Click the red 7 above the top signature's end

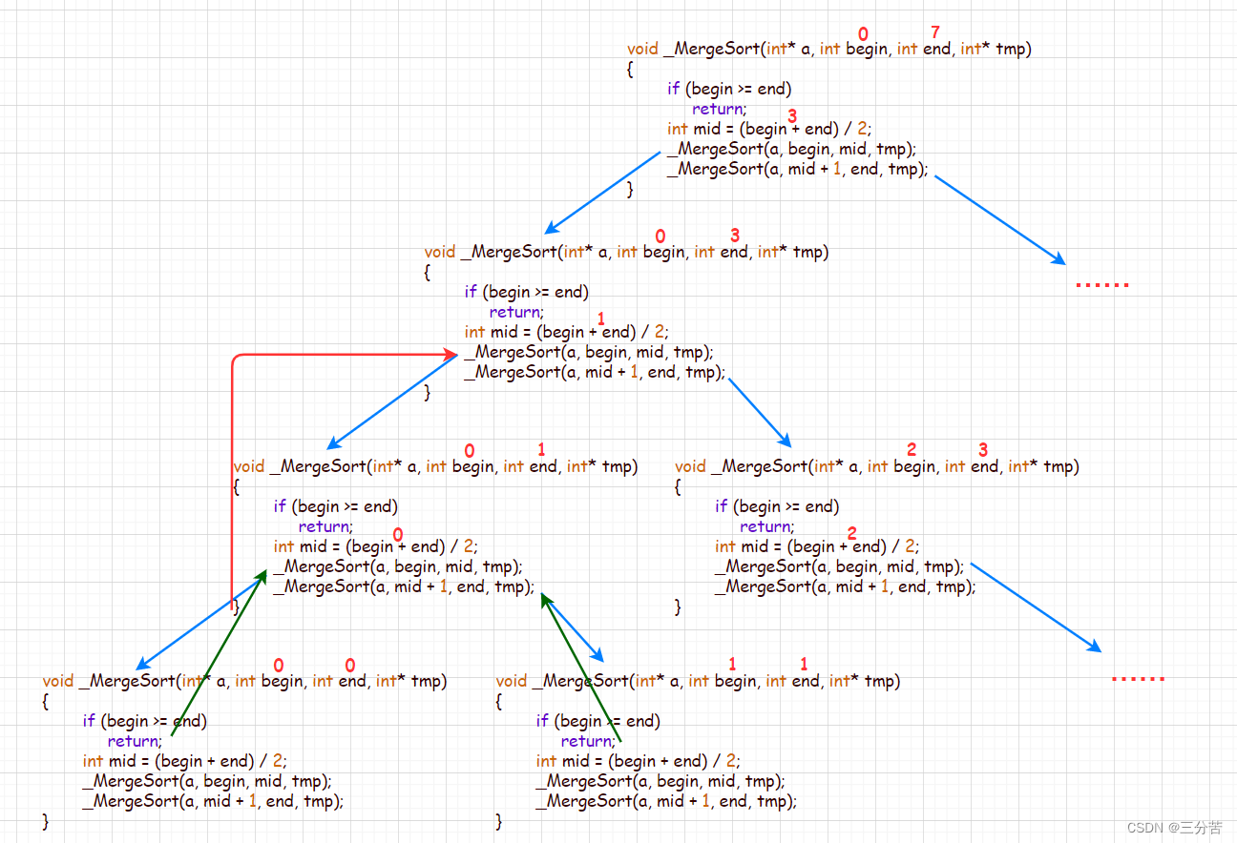(x=935, y=33)
